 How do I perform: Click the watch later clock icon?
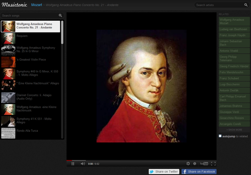[x=195, y=164]
